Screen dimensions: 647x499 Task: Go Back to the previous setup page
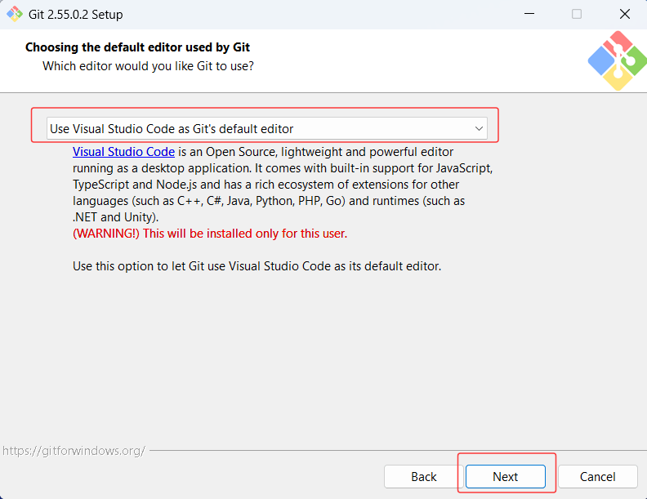coord(423,477)
